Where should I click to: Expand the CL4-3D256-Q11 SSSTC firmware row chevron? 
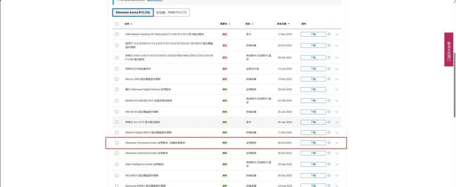(337, 45)
